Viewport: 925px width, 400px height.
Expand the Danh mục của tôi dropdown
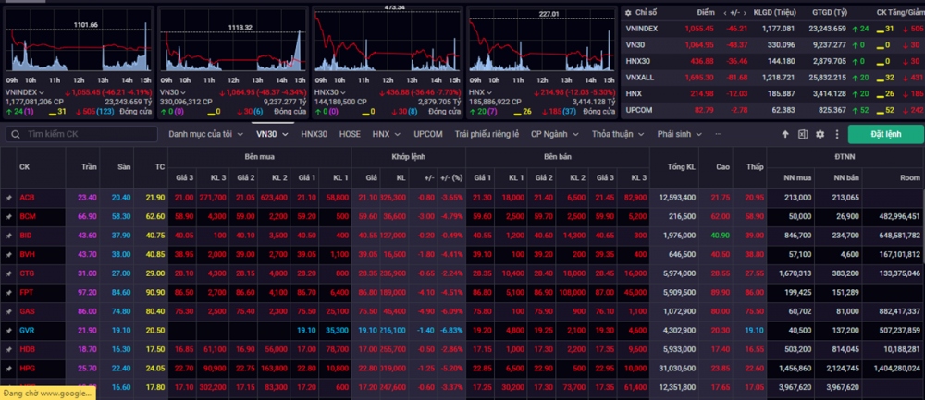pyautogui.click(x=205, y=134)
